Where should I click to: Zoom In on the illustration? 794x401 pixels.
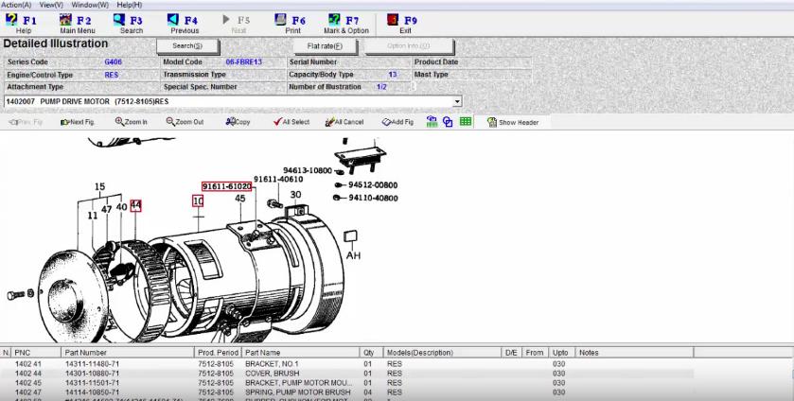tap(132, 122)
